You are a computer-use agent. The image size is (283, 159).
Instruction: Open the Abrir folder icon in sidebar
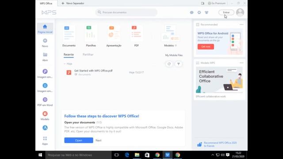(45, 55)
